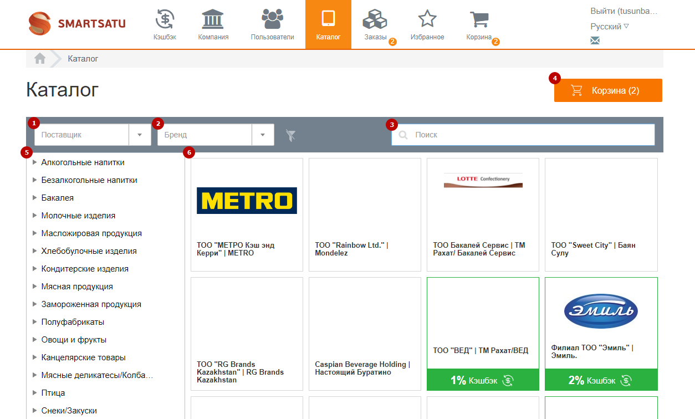Select Мясные деликатесы/Колба… category
The image size is (695, 419).
pos(97,375)
